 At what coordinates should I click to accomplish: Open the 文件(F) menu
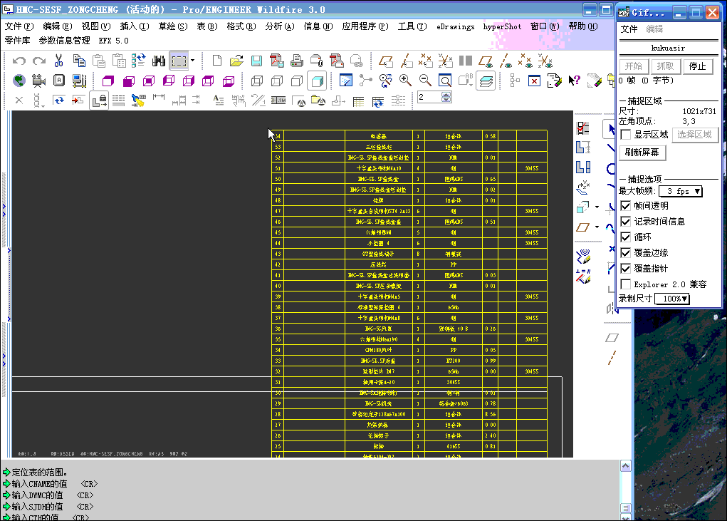(19, 26)
